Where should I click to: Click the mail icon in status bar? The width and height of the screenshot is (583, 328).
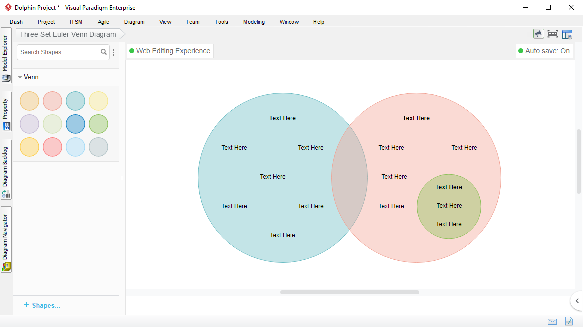(x=552, y=322)
